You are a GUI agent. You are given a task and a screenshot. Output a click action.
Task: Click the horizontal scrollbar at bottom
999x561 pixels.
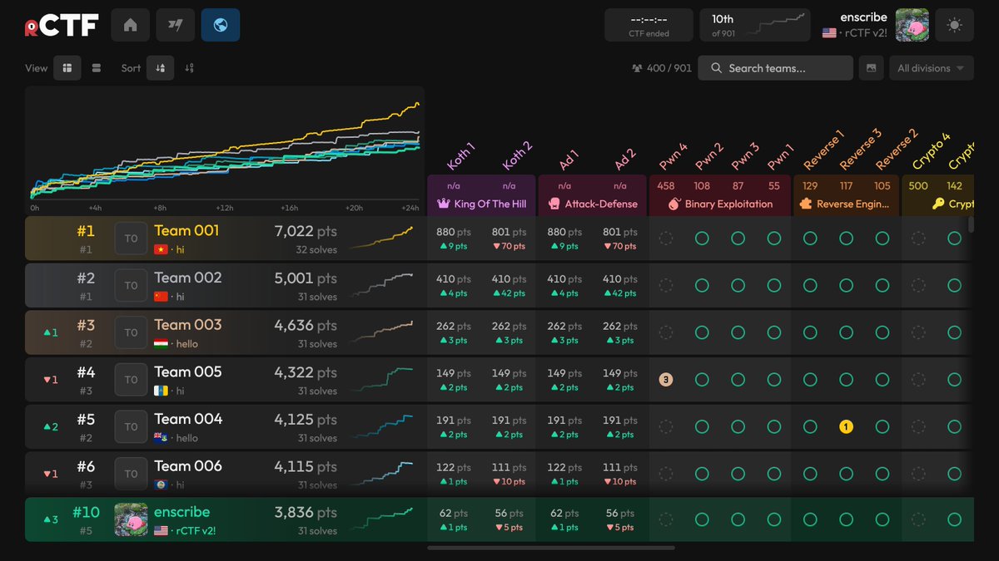551,548
